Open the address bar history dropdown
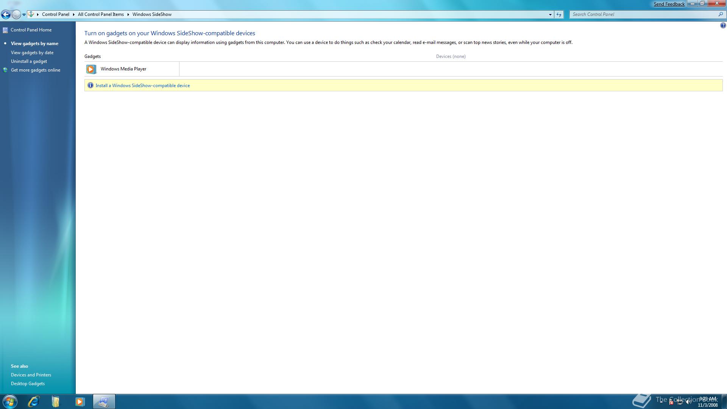The height and width of the screenshot is (409, 727). [x=550, y=14]
